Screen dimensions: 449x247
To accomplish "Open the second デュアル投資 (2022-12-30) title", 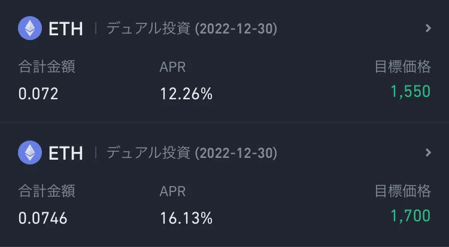I will (x=192, y=153).
